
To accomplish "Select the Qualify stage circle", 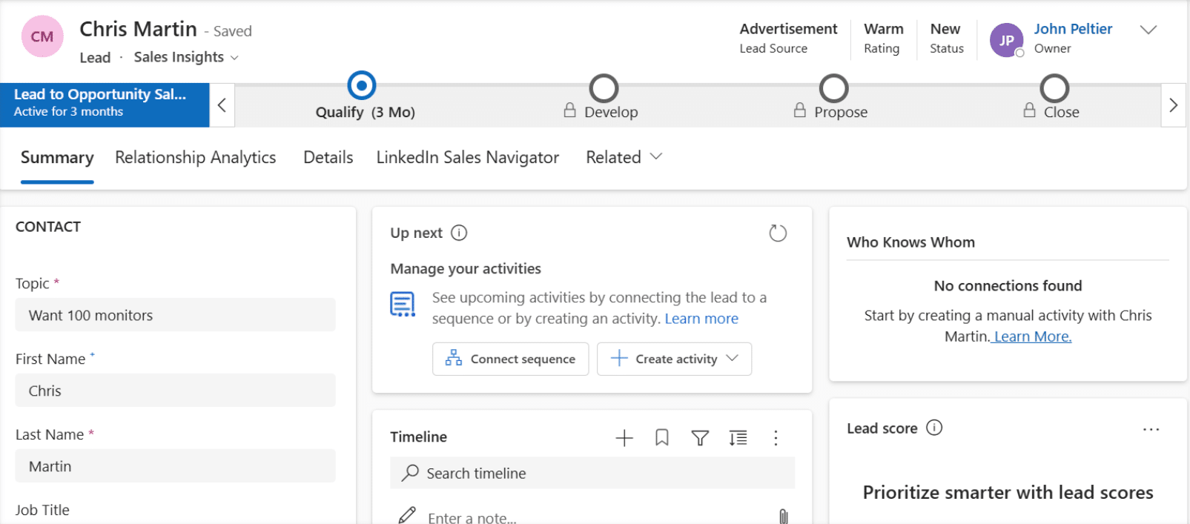I will (x=362, y=86).
